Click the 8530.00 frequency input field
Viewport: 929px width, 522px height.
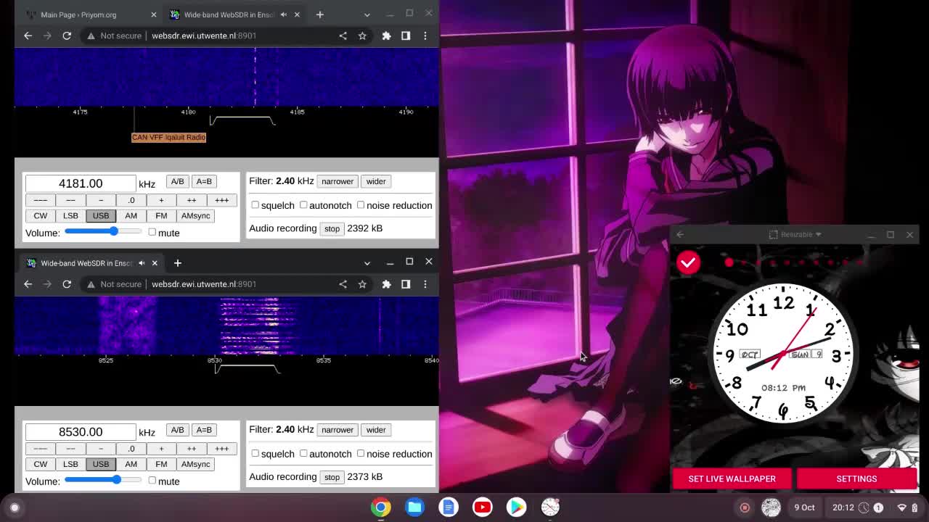tap(81, 432)
